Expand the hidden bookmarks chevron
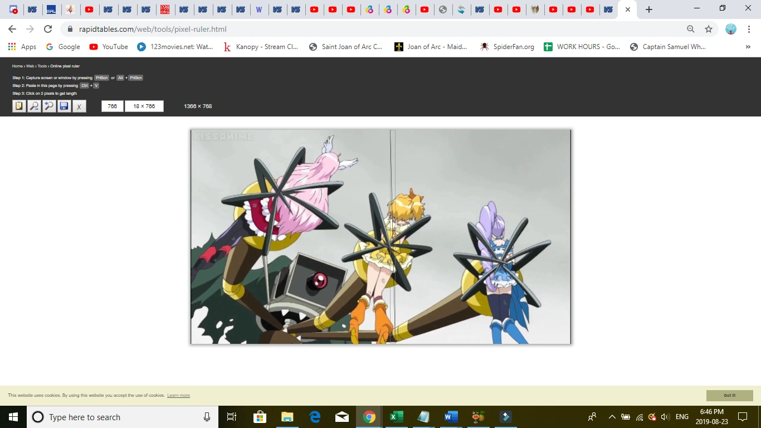Viewport: 761px width, 428px height. coord(748,47)
